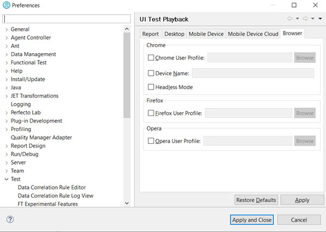Screen dimensions: 326x232
Task: Click the Cancel button
Action: click(299, 220)
